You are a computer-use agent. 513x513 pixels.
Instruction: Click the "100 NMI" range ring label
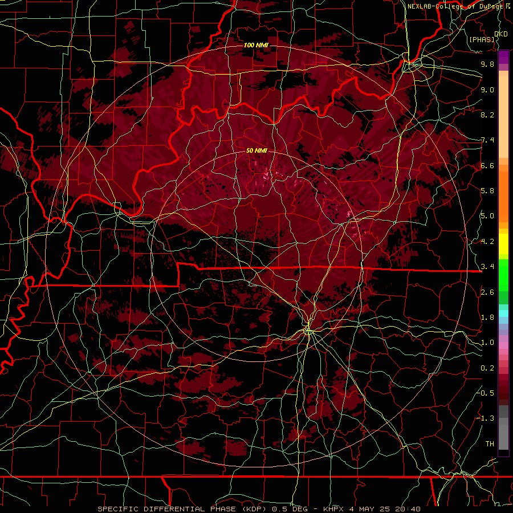[x=256, y=45]
